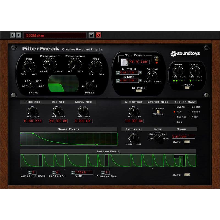The image size is (220, 220).
Task: Click the 6.00 oct value field
Action: (x=33, y=121)
